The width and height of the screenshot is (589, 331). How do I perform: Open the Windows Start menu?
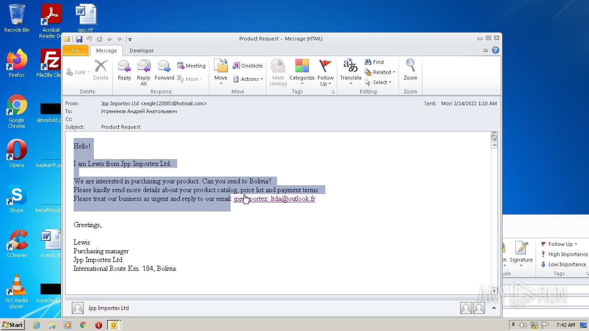tap(12, 325)
